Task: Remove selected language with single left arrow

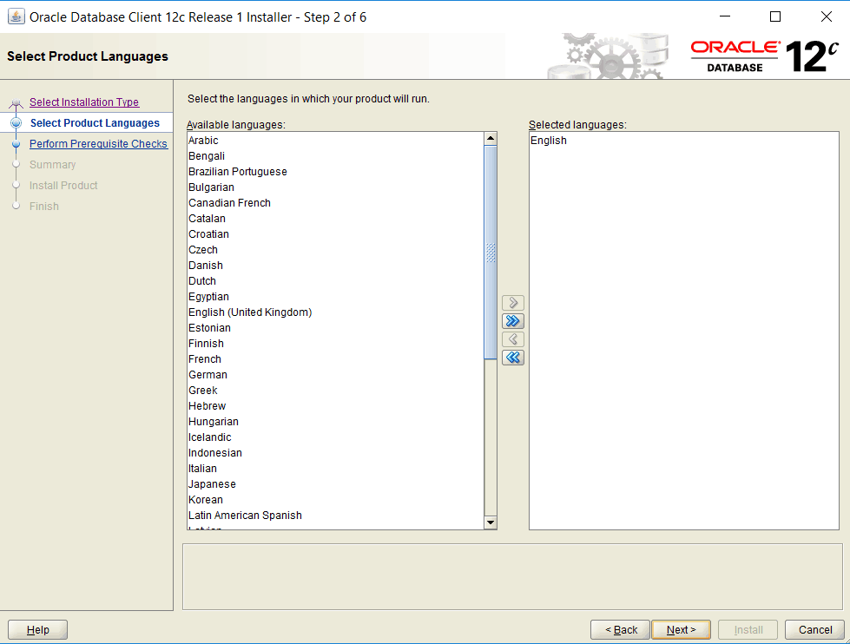Action: (513, 339)
